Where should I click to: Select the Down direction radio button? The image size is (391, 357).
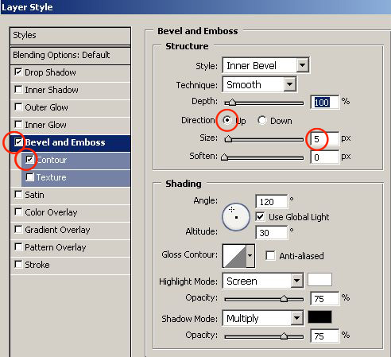pos(262,120)
